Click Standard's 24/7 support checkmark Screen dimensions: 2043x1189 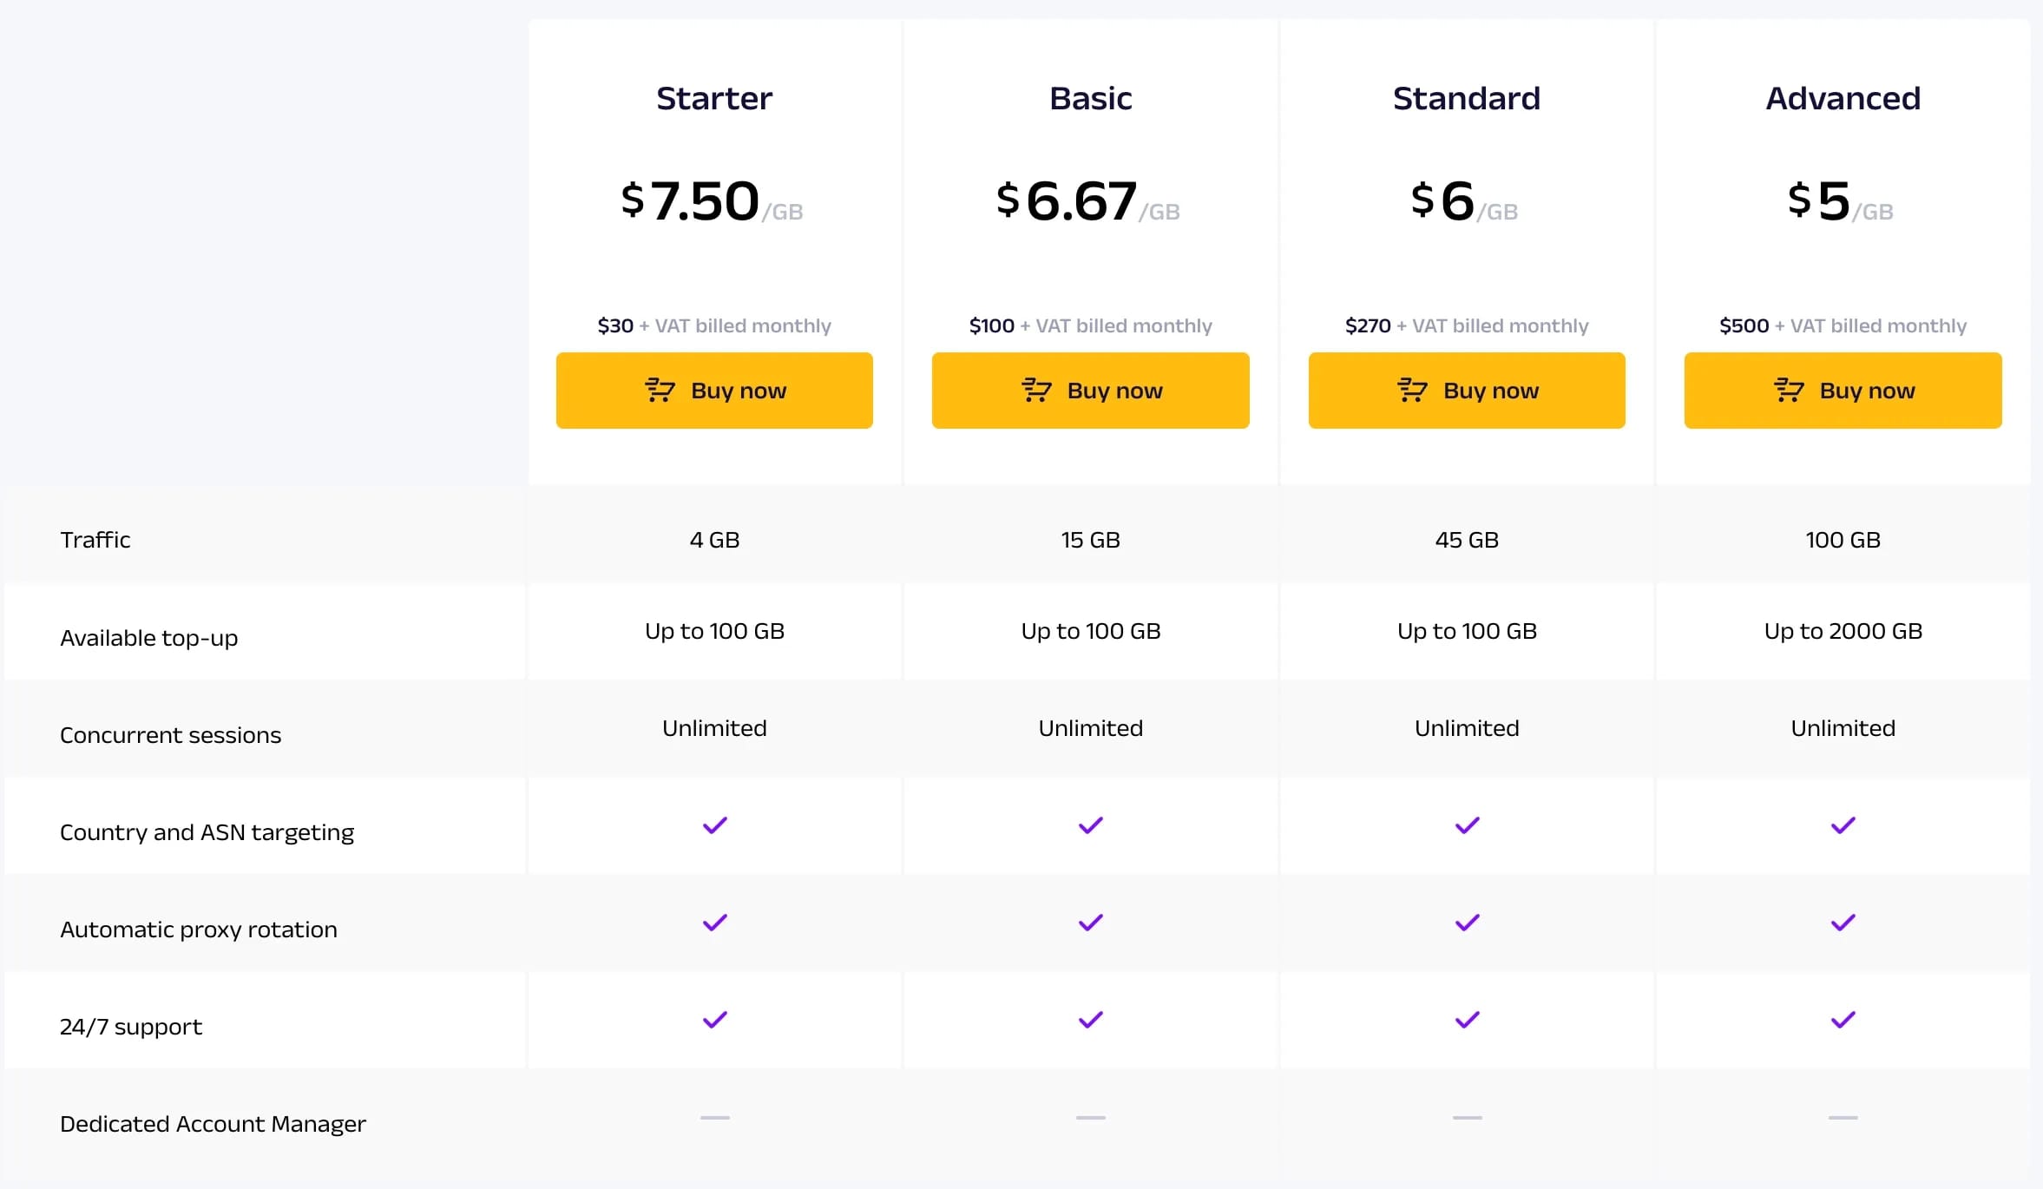pyautogui.click(x=1467, y=1020)
